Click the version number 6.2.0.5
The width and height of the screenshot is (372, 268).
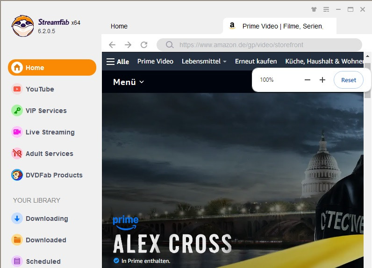coord(47,31)
